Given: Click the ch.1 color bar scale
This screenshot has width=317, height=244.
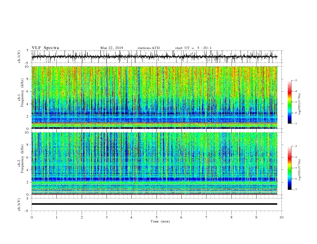Looking at the screenshot, I should pos(289,102).
